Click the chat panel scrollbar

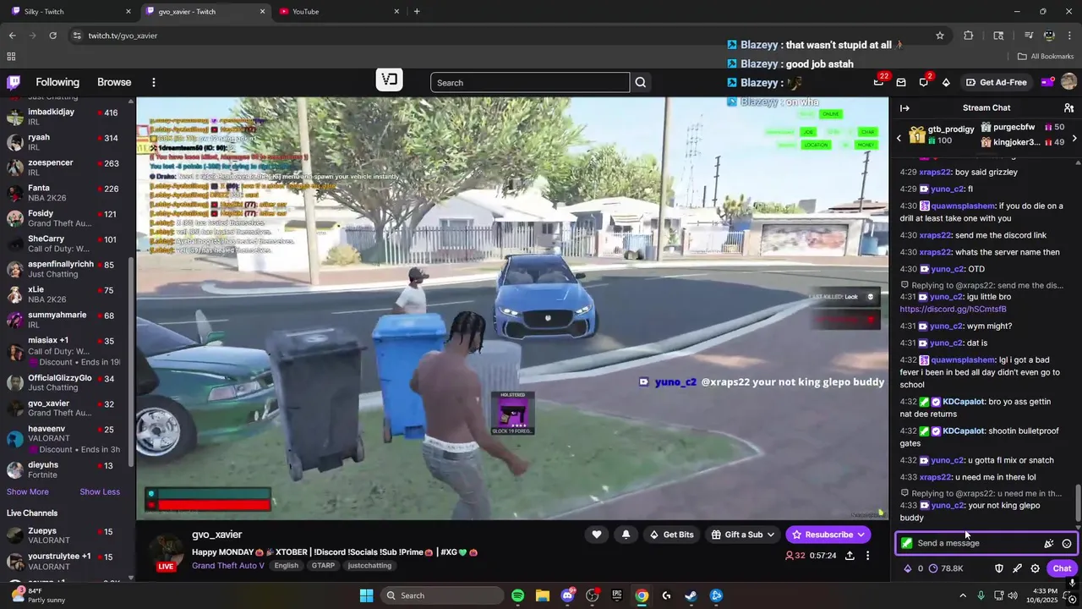(1078, 504)
